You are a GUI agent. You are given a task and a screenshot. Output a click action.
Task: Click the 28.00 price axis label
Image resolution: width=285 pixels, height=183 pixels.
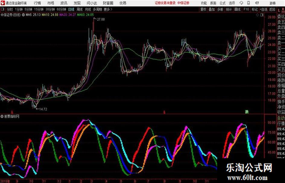point(271,17)
